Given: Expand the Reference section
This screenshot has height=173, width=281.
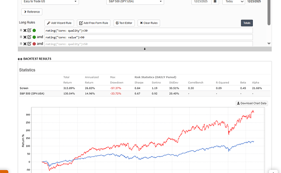Looking at the screenshot, I should [x=32, y=12].
